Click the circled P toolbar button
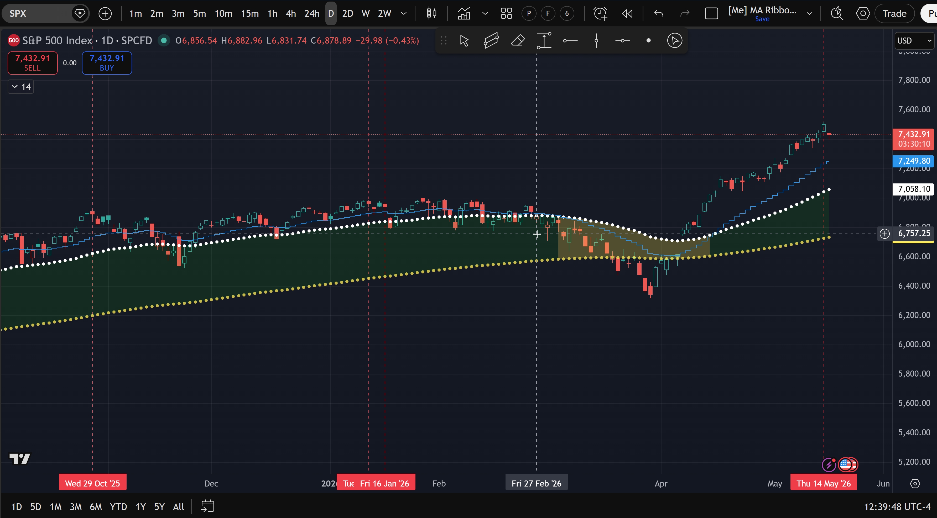This screenshot has height=518, width=937. (x=529, y=14)
